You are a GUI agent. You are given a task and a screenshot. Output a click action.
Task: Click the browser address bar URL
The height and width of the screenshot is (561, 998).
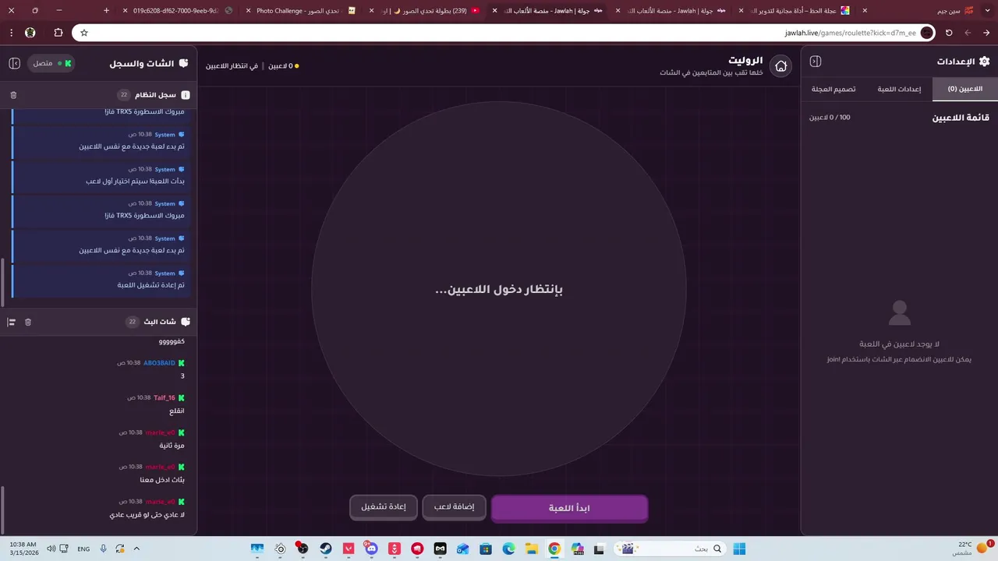point(850,33)
